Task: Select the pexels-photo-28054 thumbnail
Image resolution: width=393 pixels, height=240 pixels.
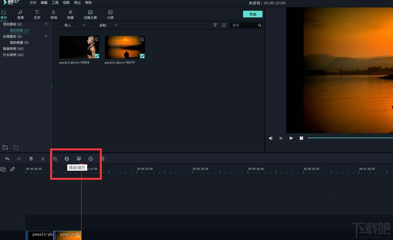Action: coord(79,47)
